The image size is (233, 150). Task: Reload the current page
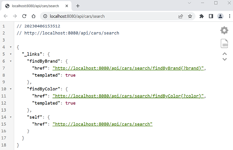24,16
